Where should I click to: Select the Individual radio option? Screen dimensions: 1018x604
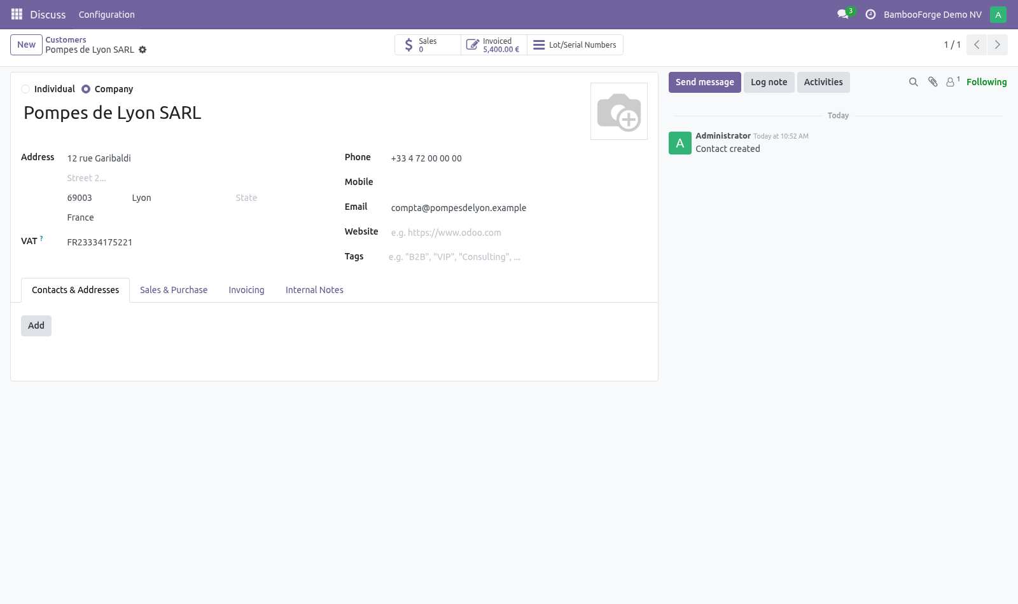click(x=25, y=89)
